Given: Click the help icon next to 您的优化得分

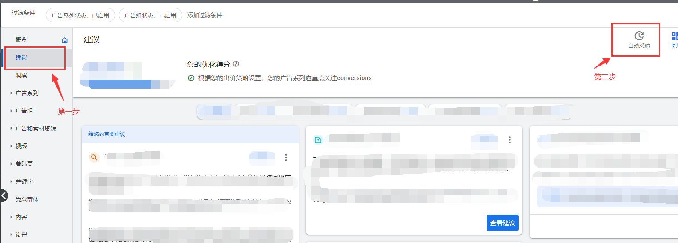Looking at the screenshot, I should [235, 64].
